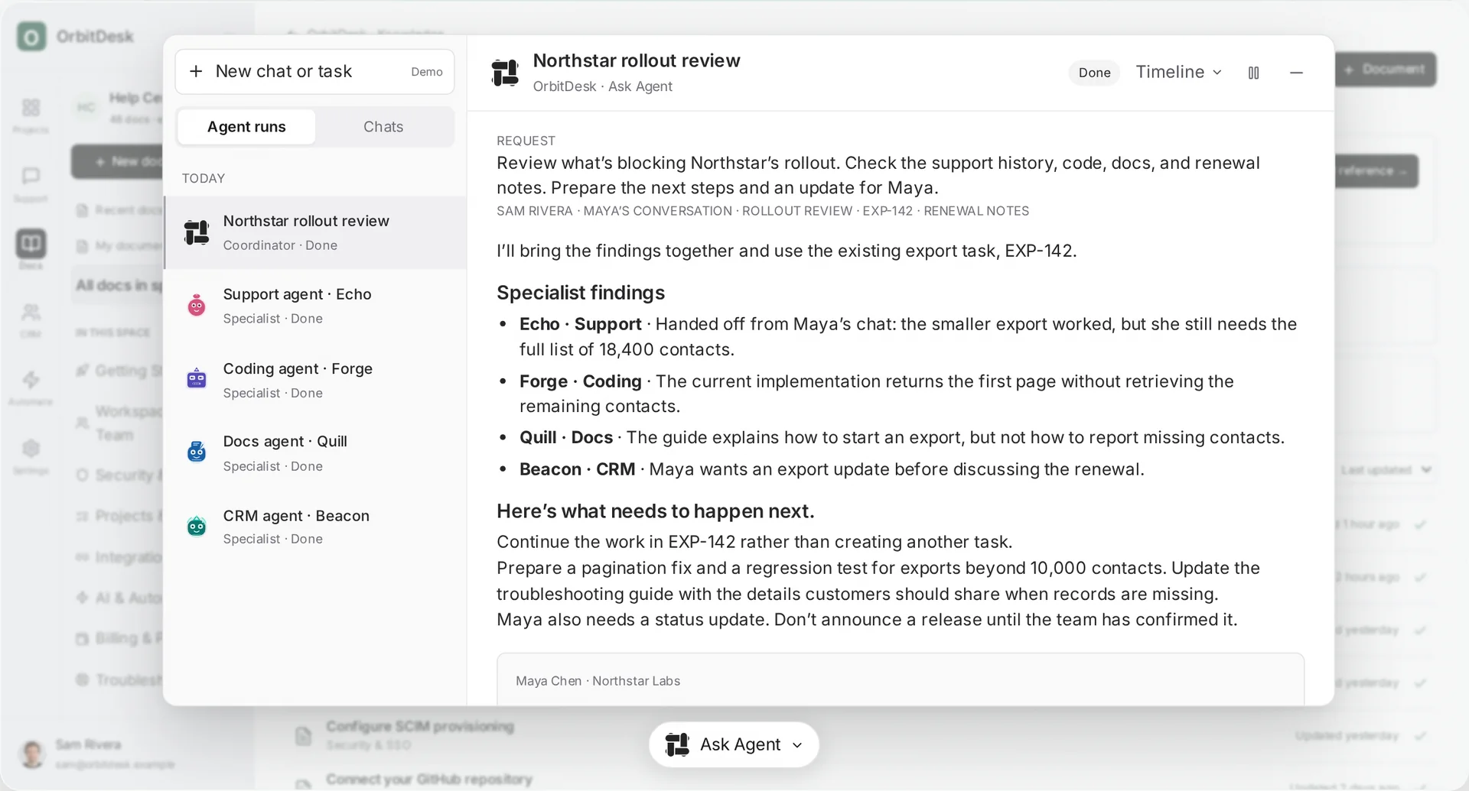Click Sam Rivera profile avatar
This screenshot has width=1469, height=791.
(x=32, y=754)
